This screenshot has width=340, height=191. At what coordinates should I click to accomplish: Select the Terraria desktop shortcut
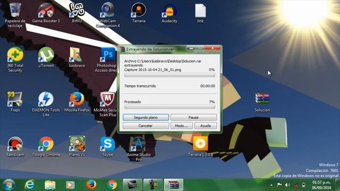(139, 11)
